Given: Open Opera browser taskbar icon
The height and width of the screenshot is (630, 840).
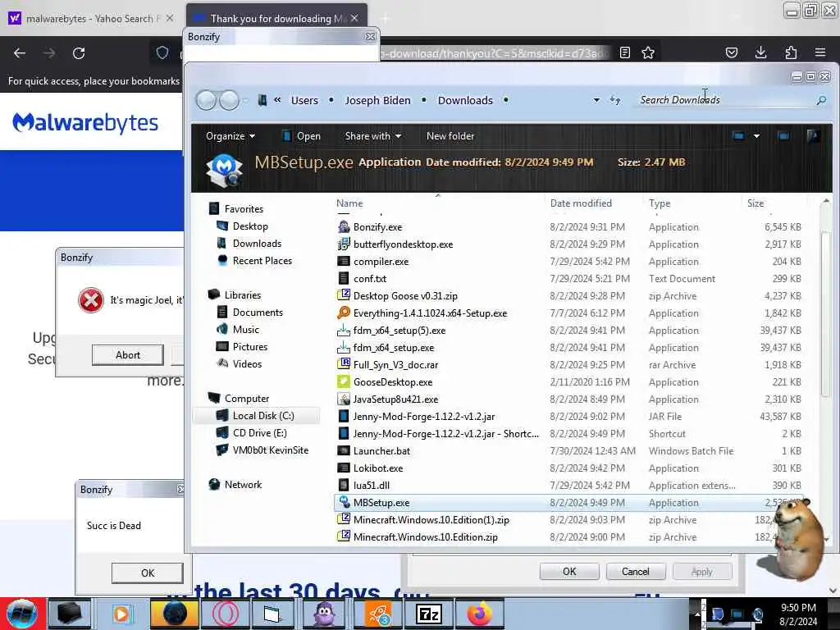Looking at the screenshot, I should (x=225, y=614).
